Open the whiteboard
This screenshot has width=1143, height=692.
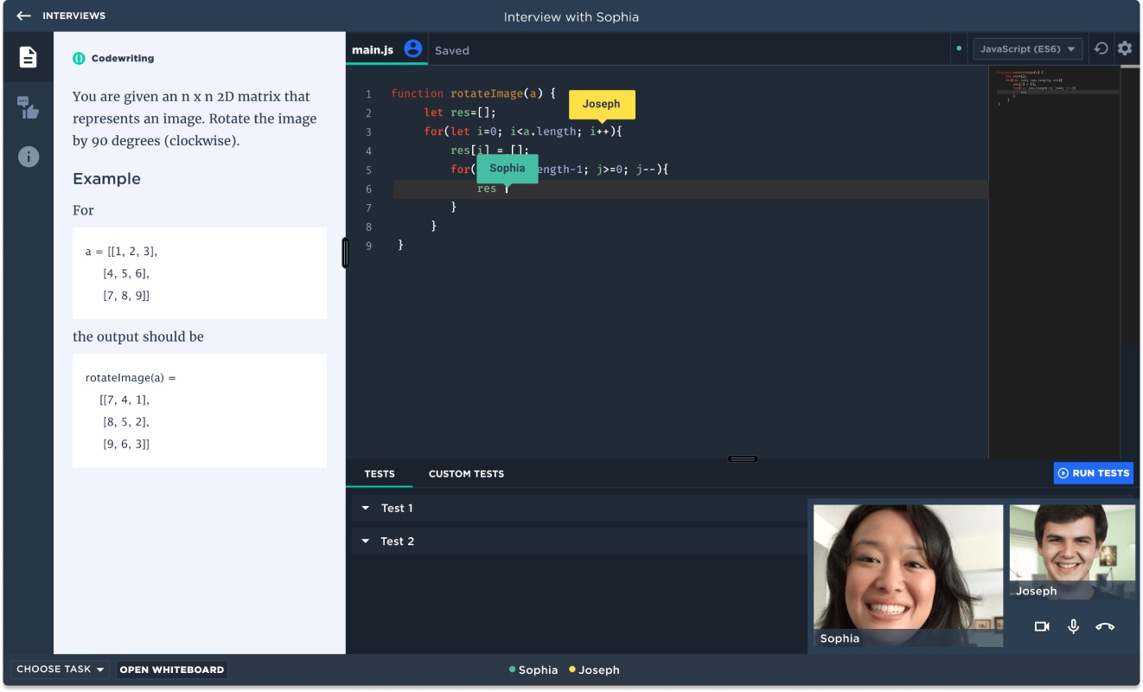[x=172, y=669]
